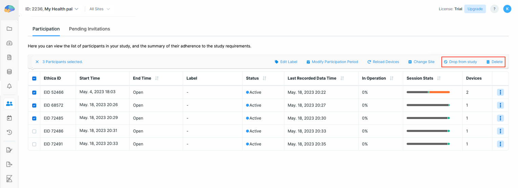Open the calendar icon in sidebar
The height and width of the screenshot is (188, 518).
tap(9, 118)
